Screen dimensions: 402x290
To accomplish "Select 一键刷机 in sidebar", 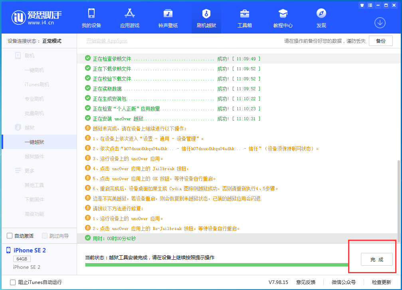I will click(34, 70).
